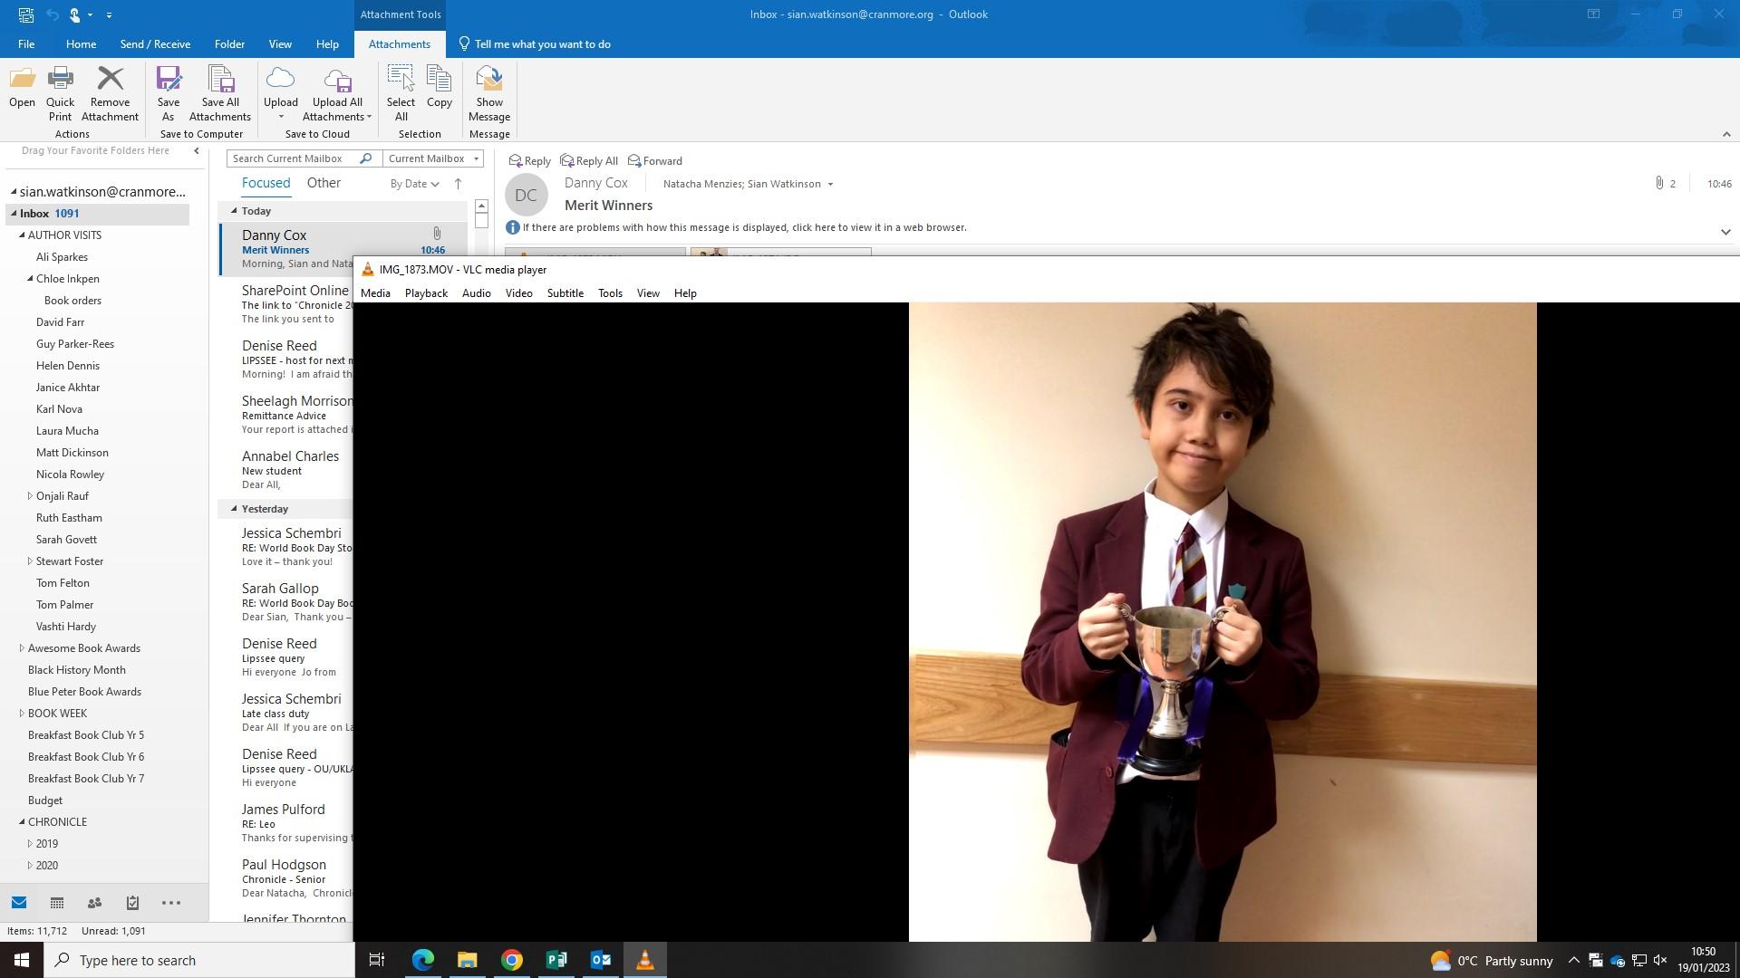Collapse the Today message group

pyautogui.click(x=234, y=211)
